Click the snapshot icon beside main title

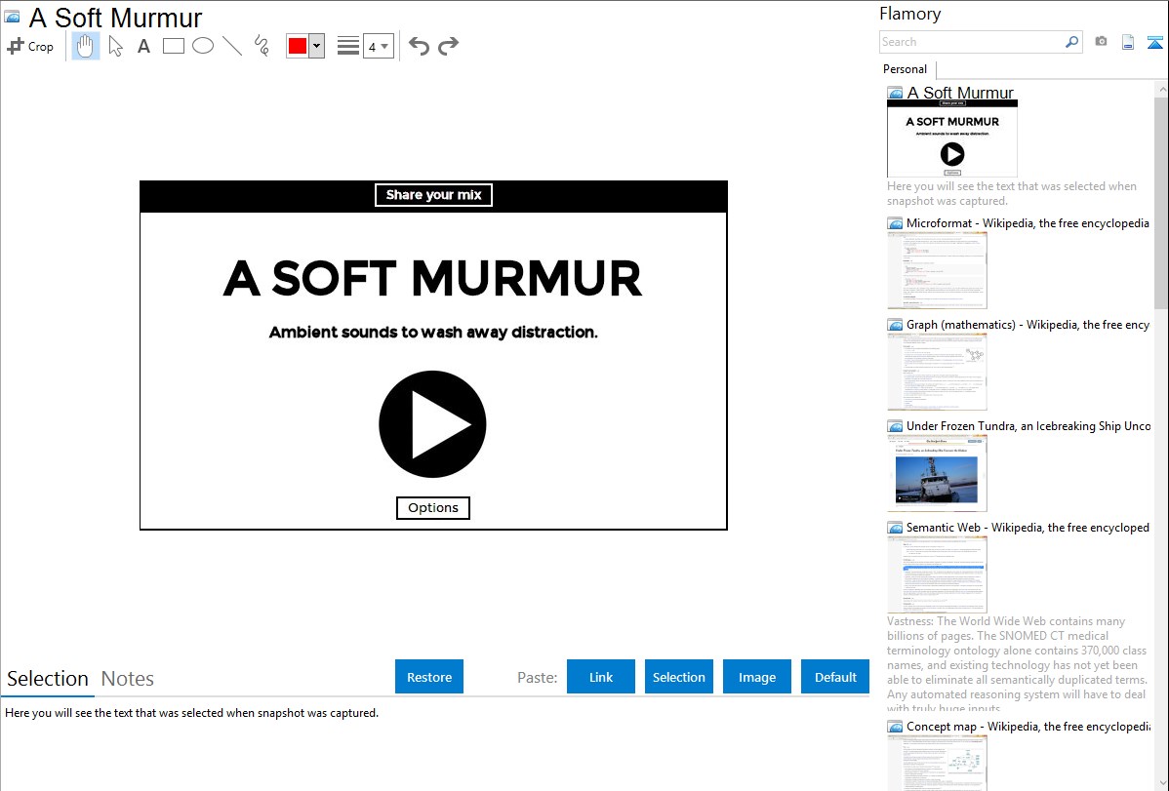coord(12,17)
